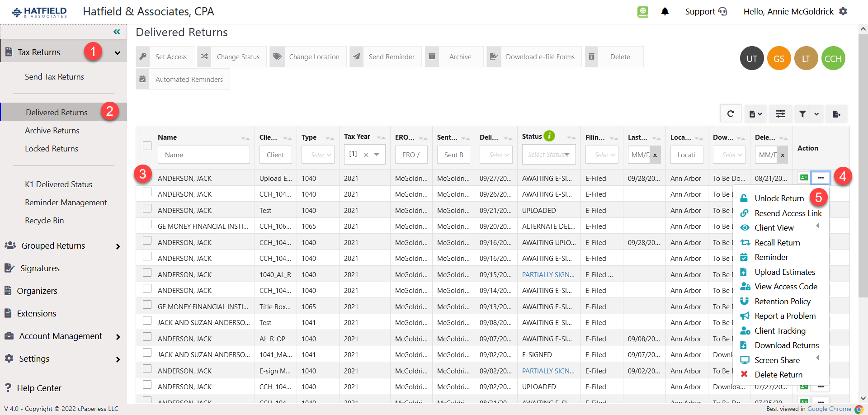Click the green spreadsheet icon in the Action column

coord(804,178)
